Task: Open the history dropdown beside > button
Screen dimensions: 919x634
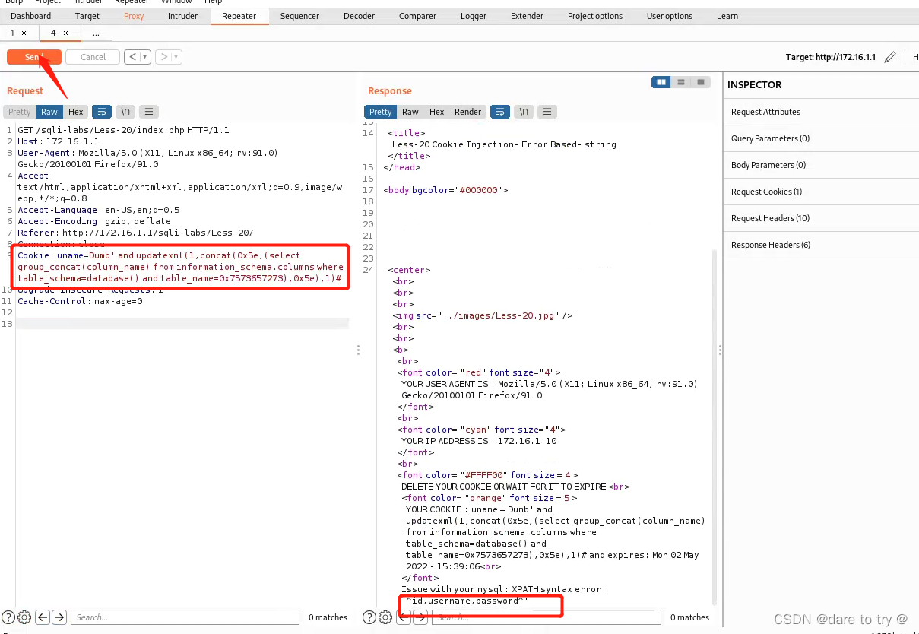Action: coord(177,57)
